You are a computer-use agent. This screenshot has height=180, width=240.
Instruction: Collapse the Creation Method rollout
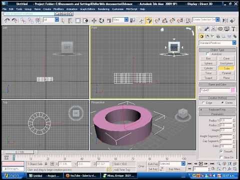coord(217,98)
